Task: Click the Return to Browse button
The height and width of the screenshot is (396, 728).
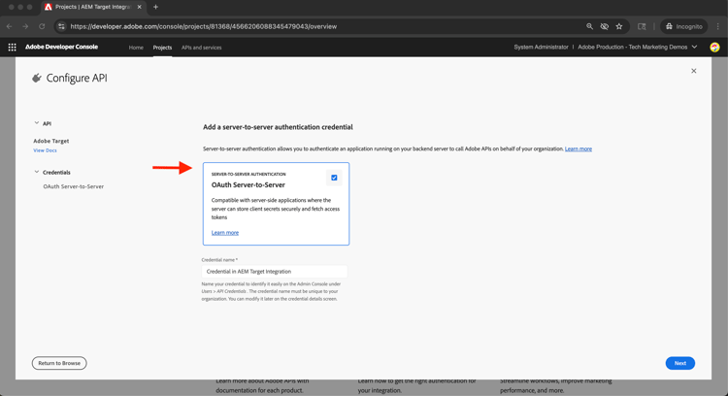Action: coord(59,363)
